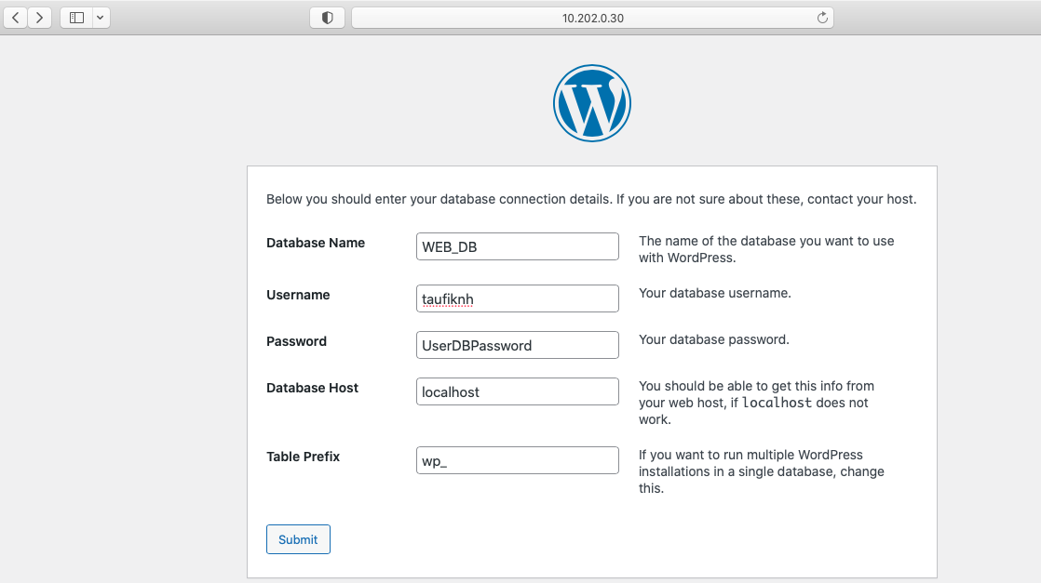Click the 'The name of the database' description
Screen dimensions: 1041x583
tap(766, 249)
